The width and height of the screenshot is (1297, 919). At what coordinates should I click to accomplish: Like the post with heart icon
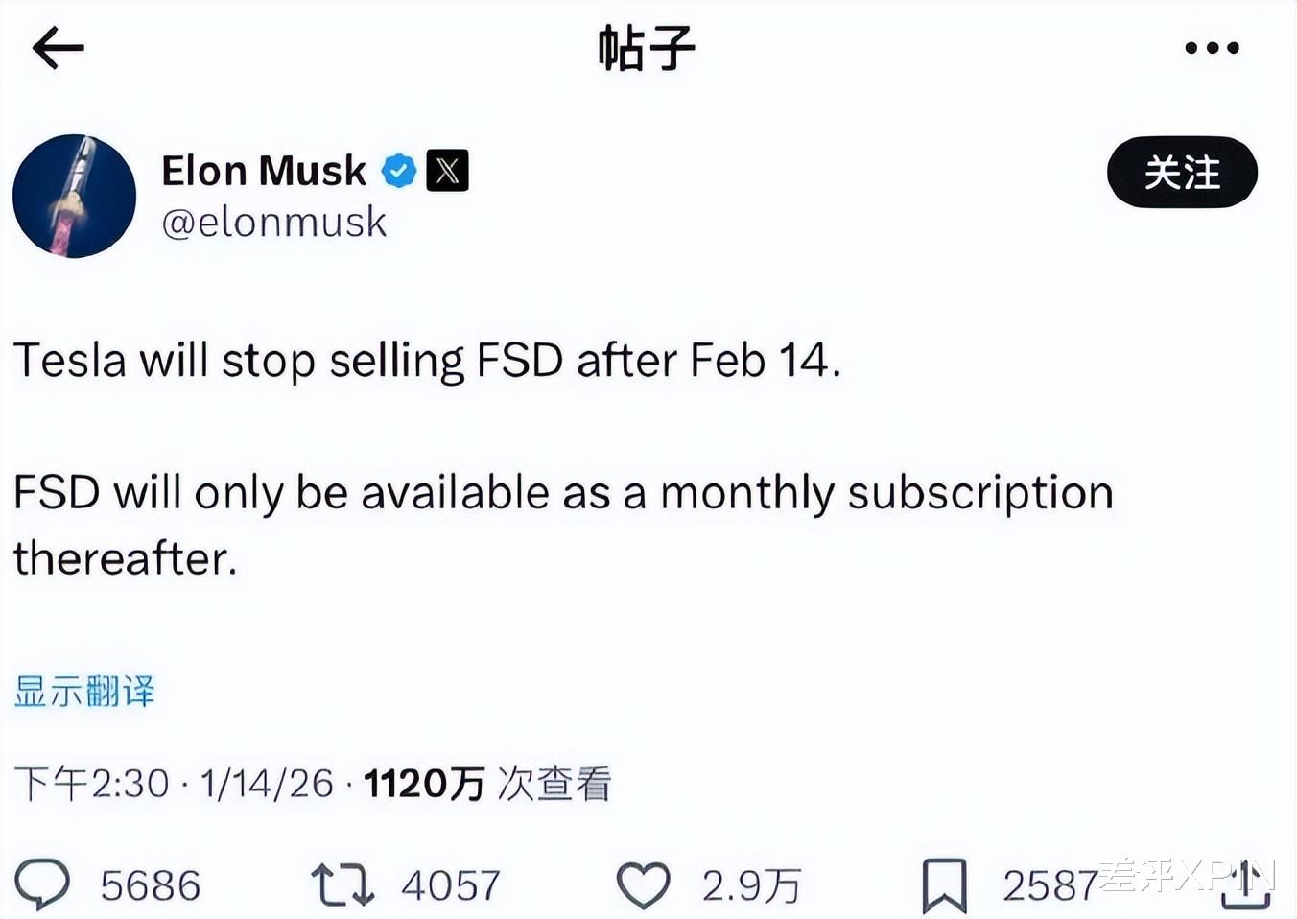643,884
